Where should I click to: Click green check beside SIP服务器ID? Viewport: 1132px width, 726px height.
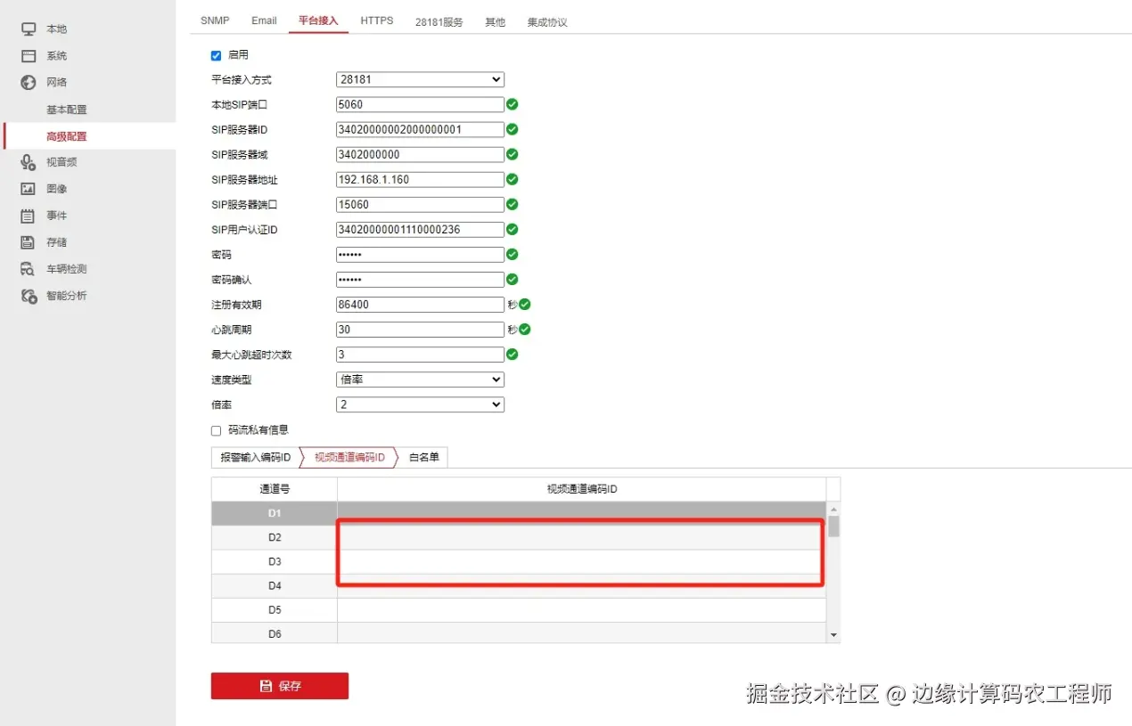(513, 129)
